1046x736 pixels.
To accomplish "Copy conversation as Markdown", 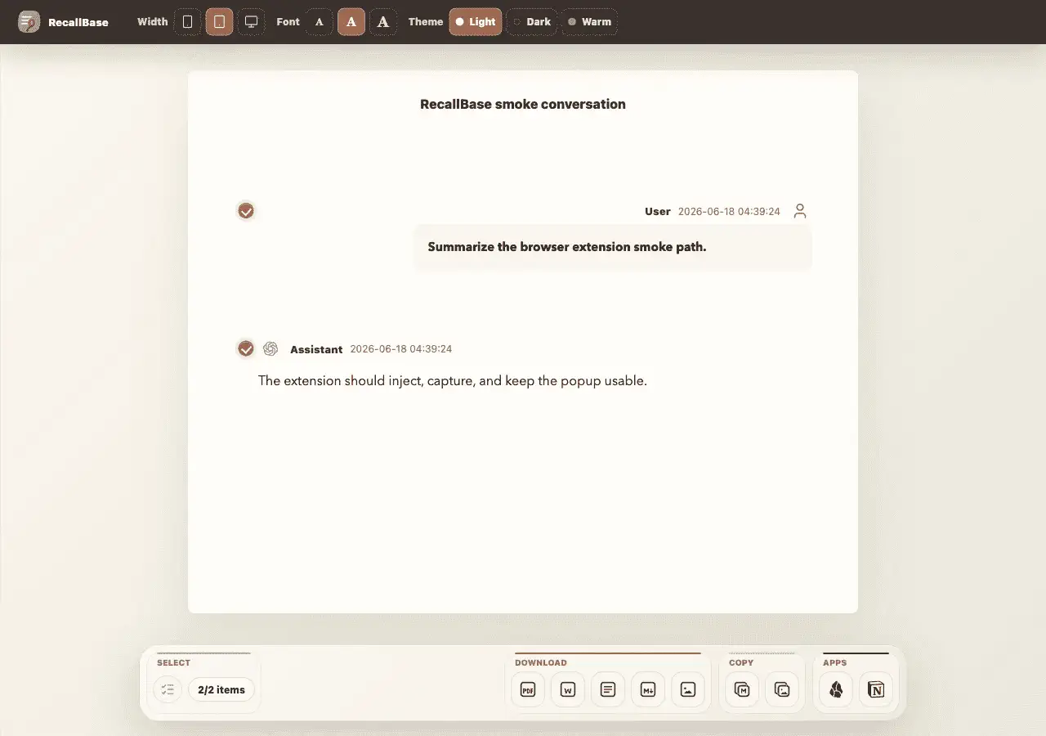I will [x=742, y=689].
